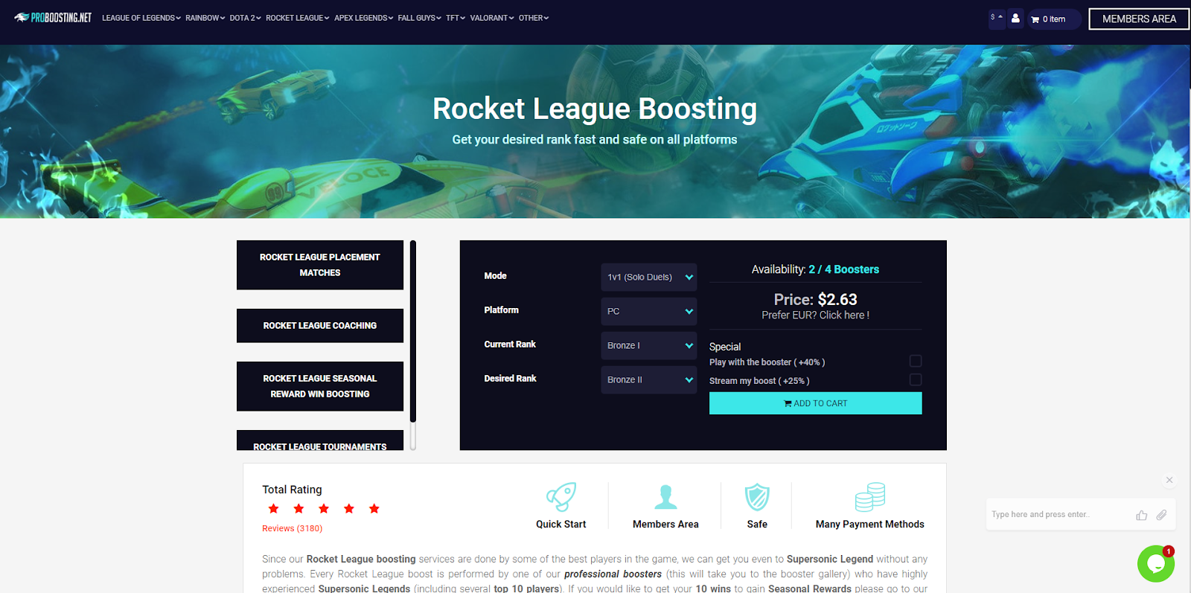Open the Reviews (3180) link
Viewport: 1191px width, 593px height.
coord(292,528)
